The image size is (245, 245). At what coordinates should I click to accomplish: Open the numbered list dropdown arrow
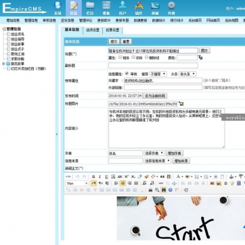(201, 177)
